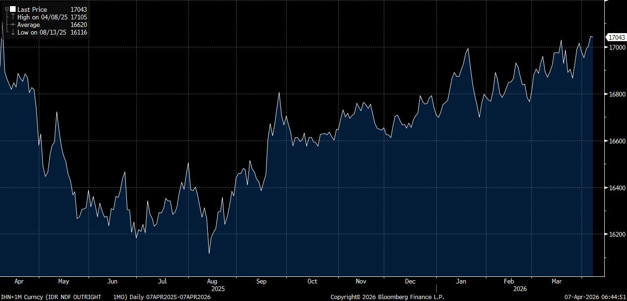The height and width of the screenshot is (301, 627).
Task: Click the Average marker icon in legend
Action: (13, 25)
